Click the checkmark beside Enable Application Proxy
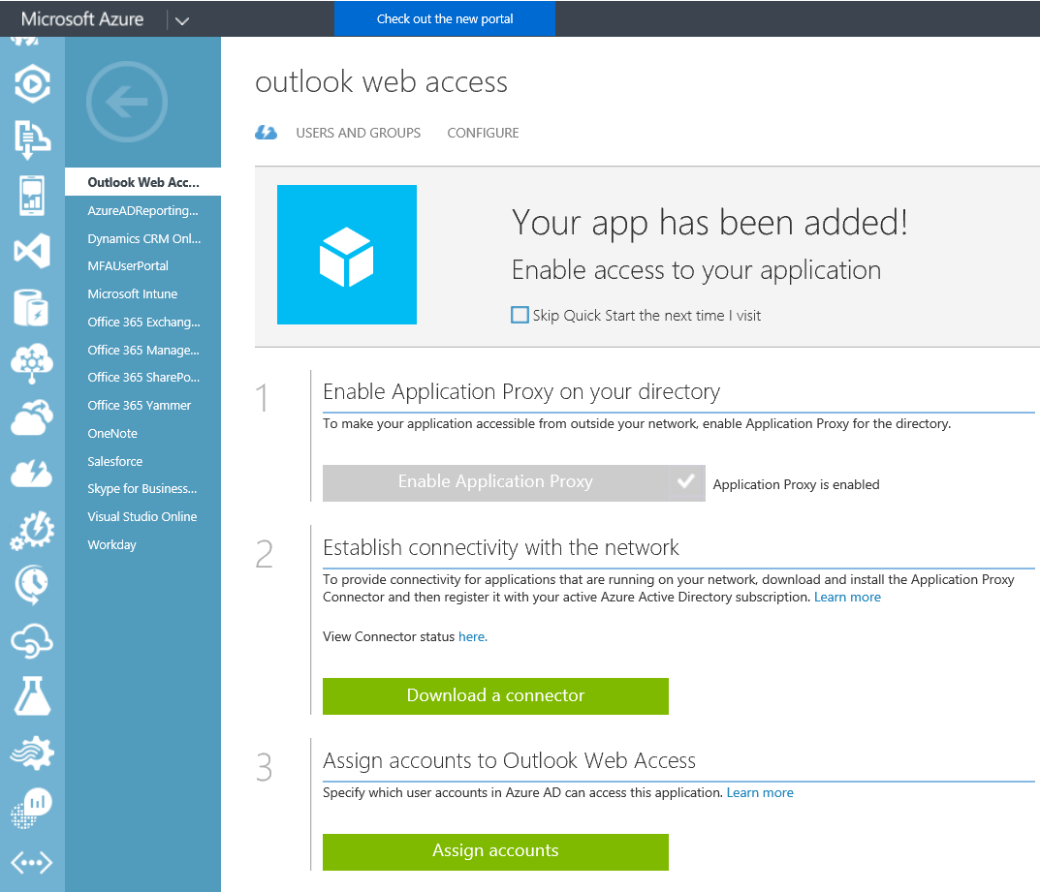Viewport: 1040px width, 892px height. tap(686, 481)
